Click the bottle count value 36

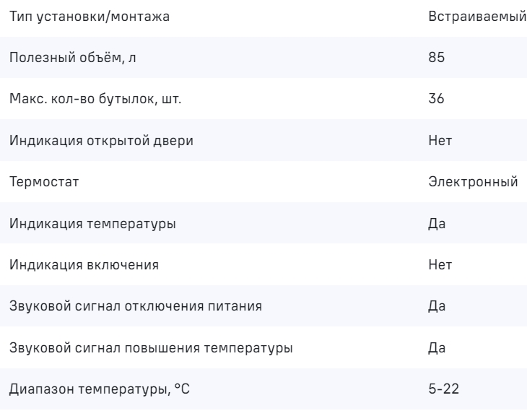click(x=436, y=99)
